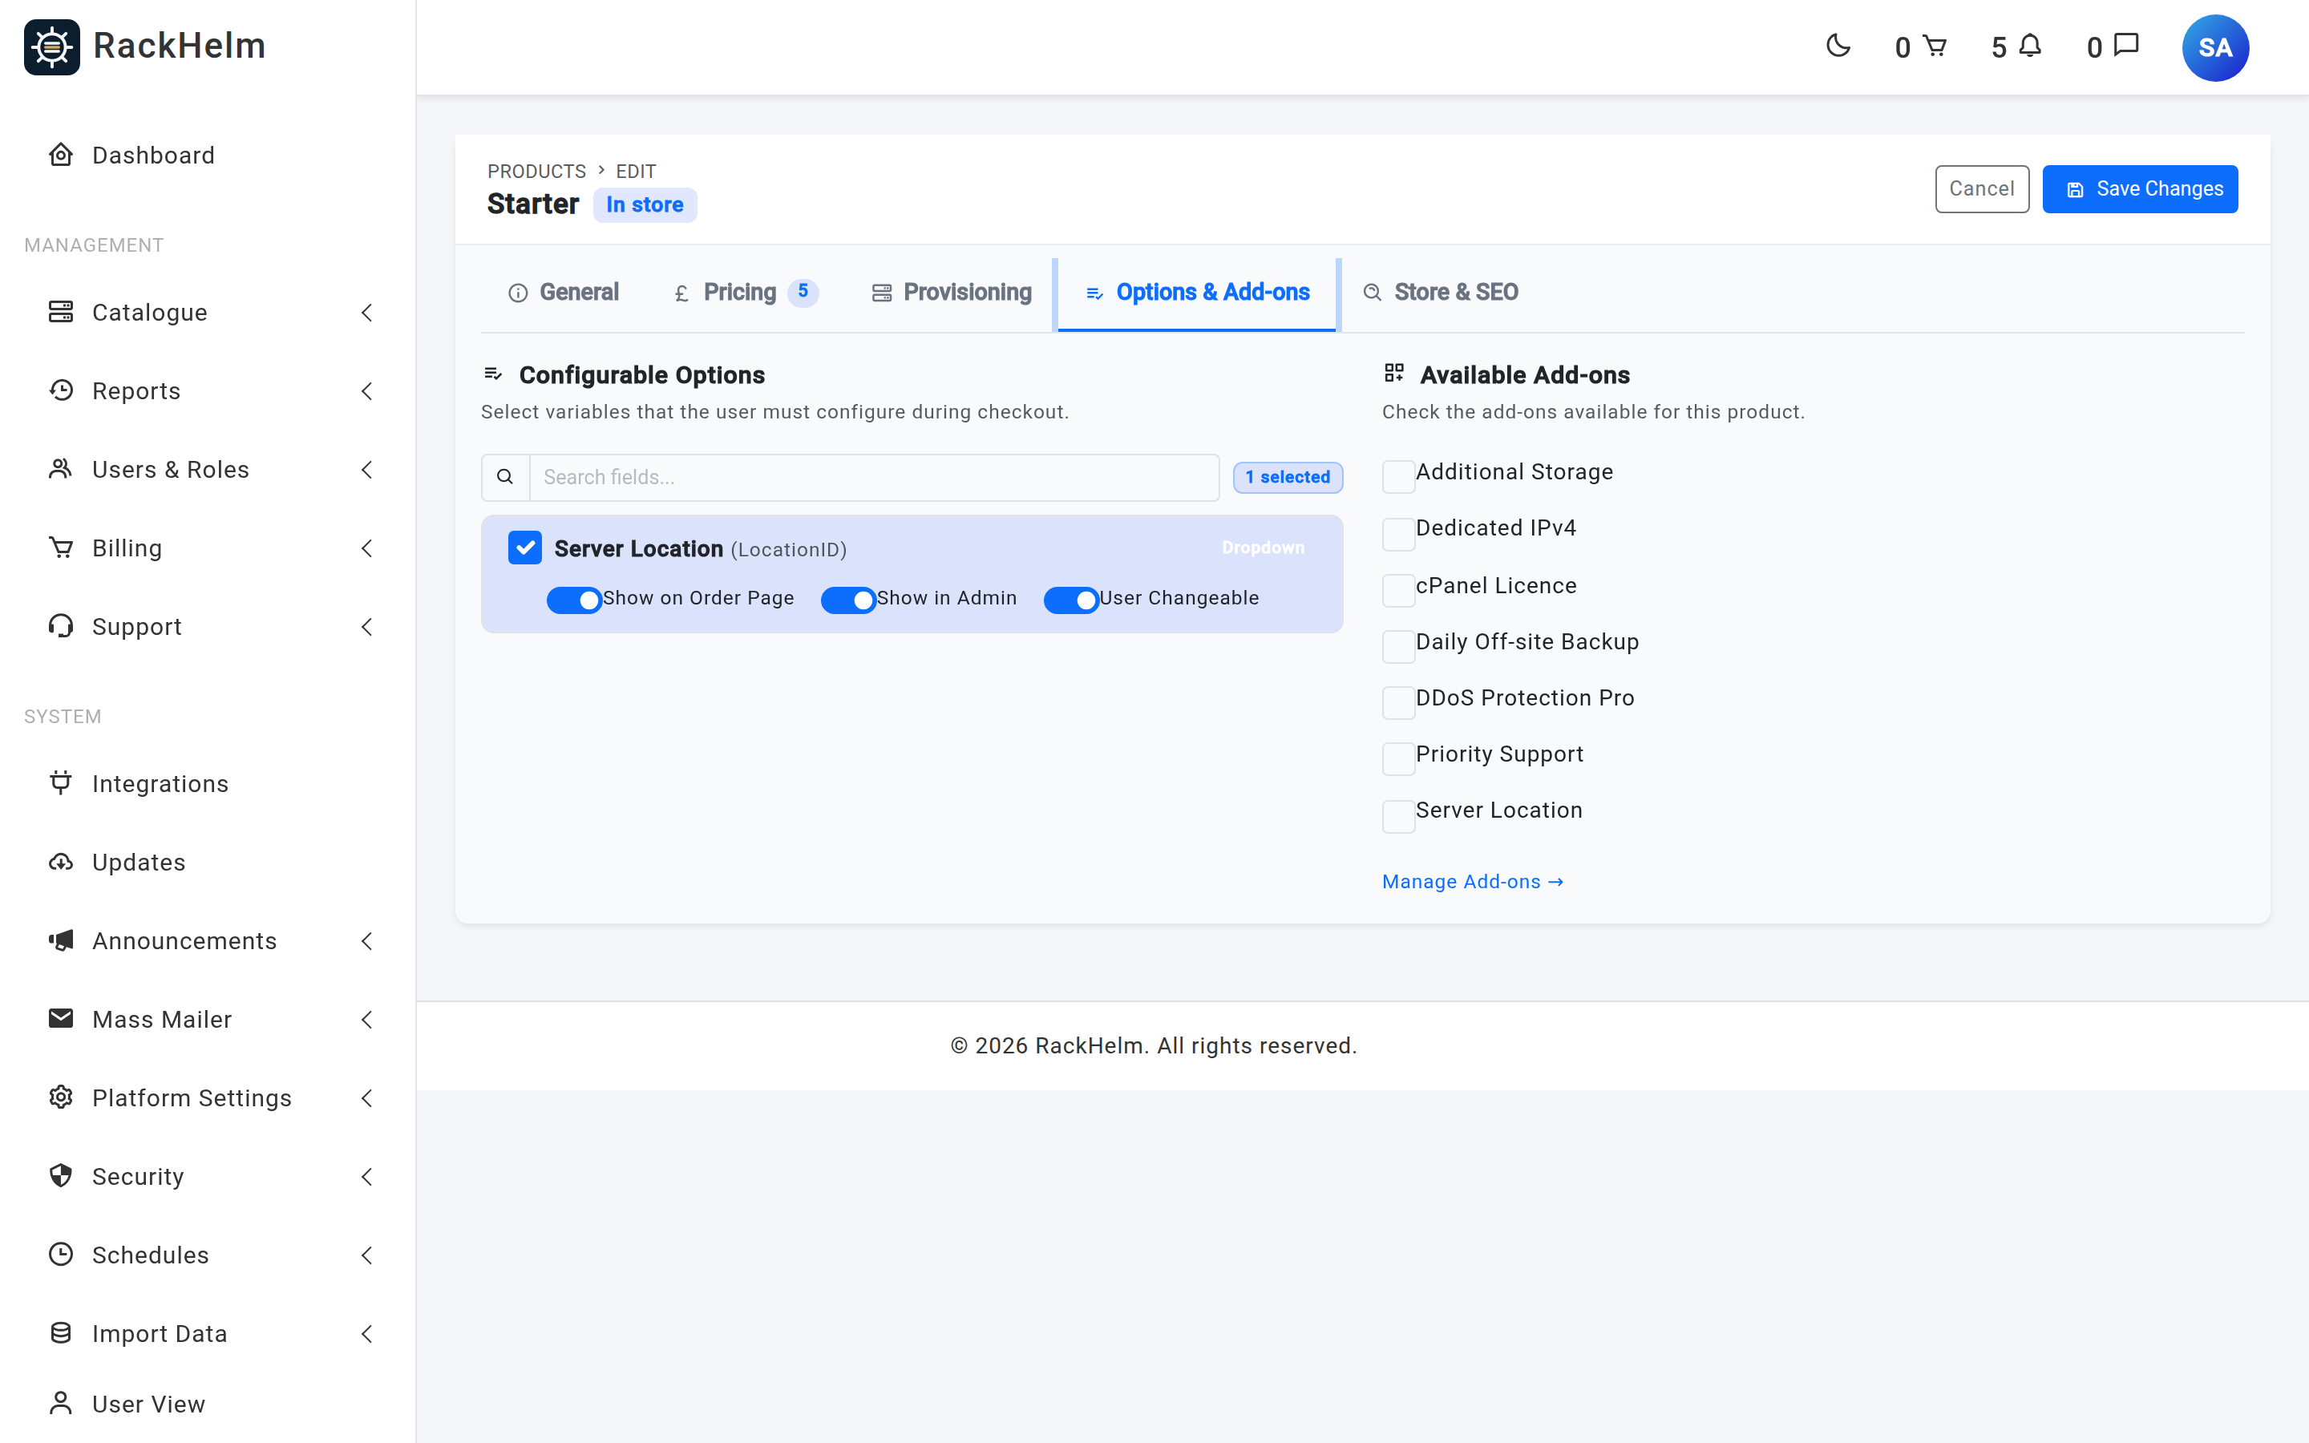Expand the Catalogue menu chevron

pyautogui.click(x=366, y=312)
